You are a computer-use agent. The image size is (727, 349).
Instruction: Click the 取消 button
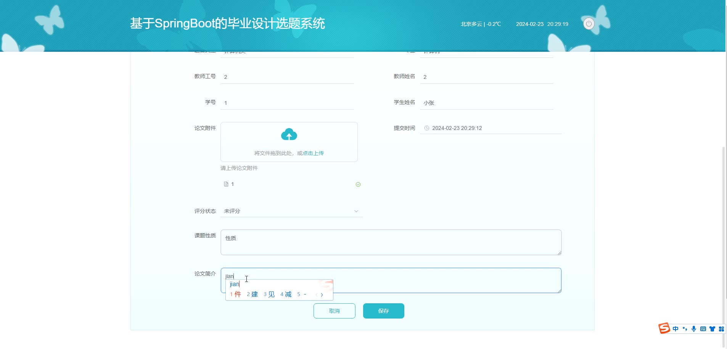(x=334, y=311)
